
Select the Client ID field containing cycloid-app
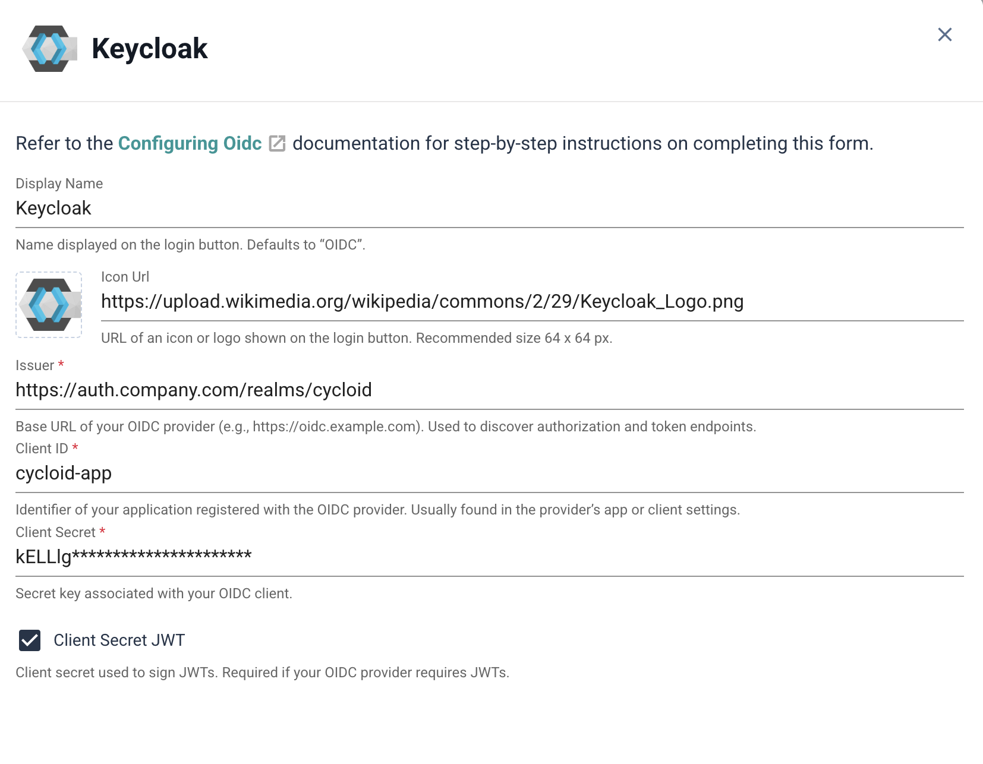(489, 473)
